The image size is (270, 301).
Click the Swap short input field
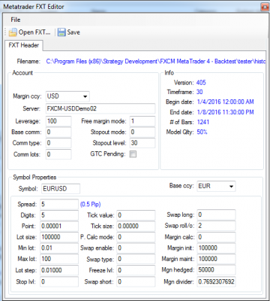coord(136,281)
